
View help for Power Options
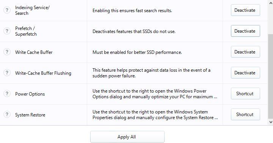7,94
